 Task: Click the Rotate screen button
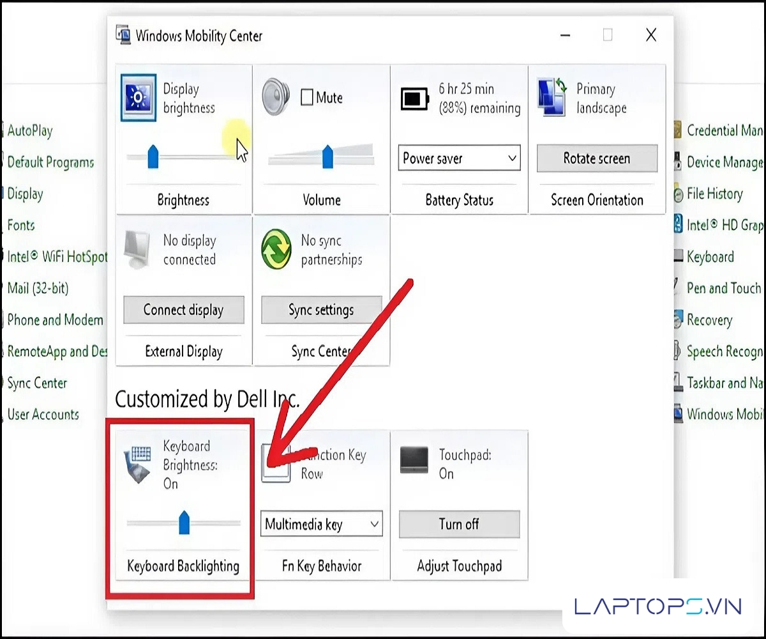[x=597, y=158]
